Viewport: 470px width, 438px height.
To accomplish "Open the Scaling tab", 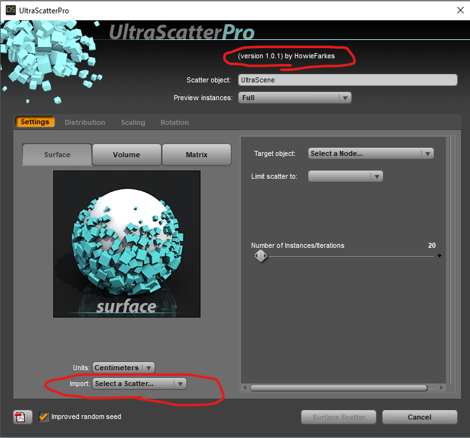I will click(x=133, y=122).
